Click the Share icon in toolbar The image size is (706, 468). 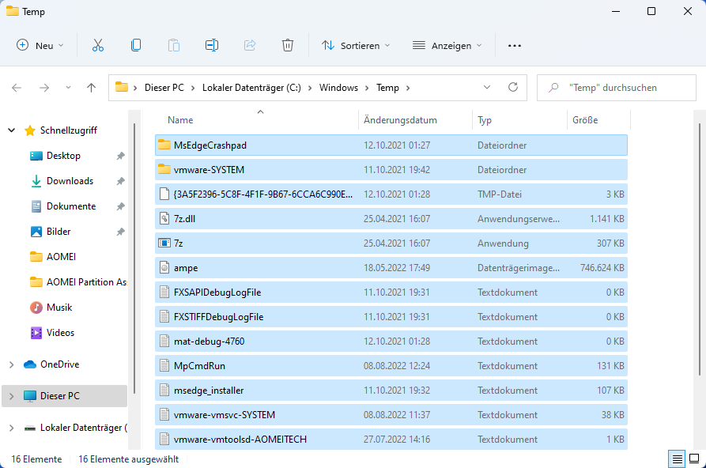tap(250, 45)
